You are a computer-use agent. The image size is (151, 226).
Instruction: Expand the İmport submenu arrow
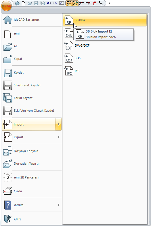coord(59,124)
